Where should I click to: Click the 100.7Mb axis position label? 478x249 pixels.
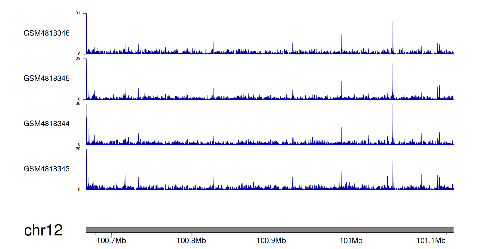point(111,240)
